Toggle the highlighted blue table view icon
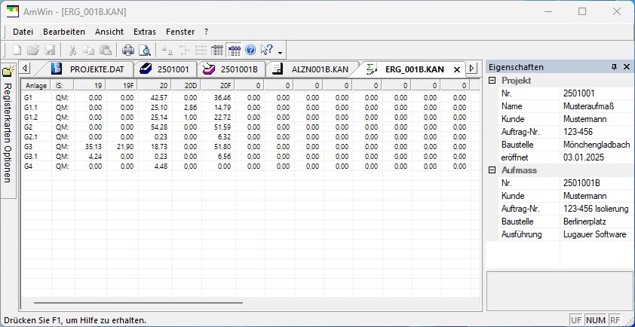The width and height of the screenshot is (635, 327). (x=234, y=50)
